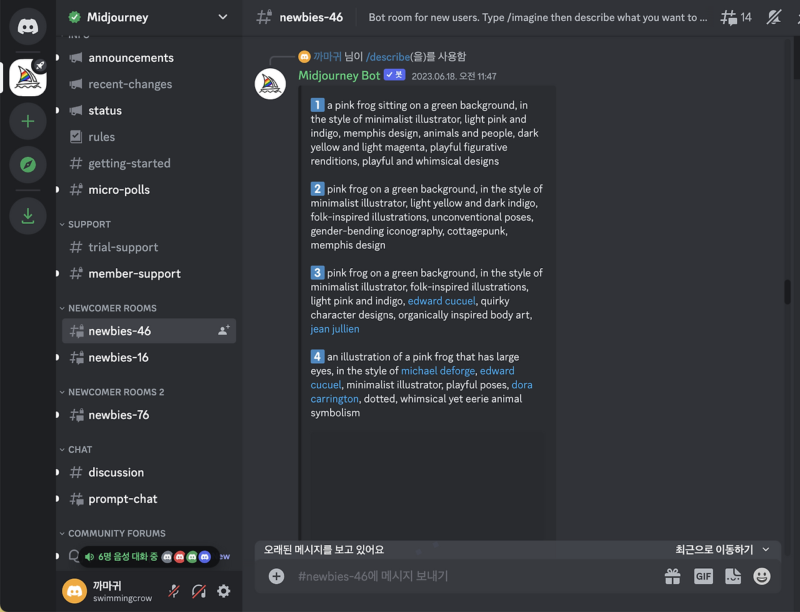Open sticker picker
This screenshot has height=612, width=800.
tap(732, 576)
